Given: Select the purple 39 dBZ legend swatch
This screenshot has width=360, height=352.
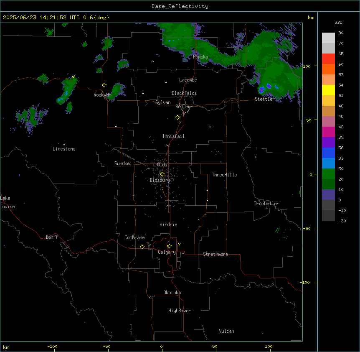Looking at the screenshot, I should click(328, 142).
